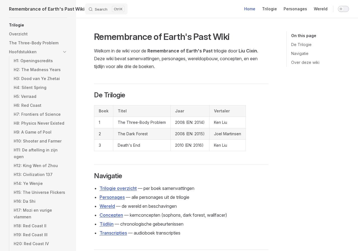Image resolution: width=358 pixels, height=251 pixels.
Task: Open chapter H2: The Madness Years
Action: coord(37,70)
